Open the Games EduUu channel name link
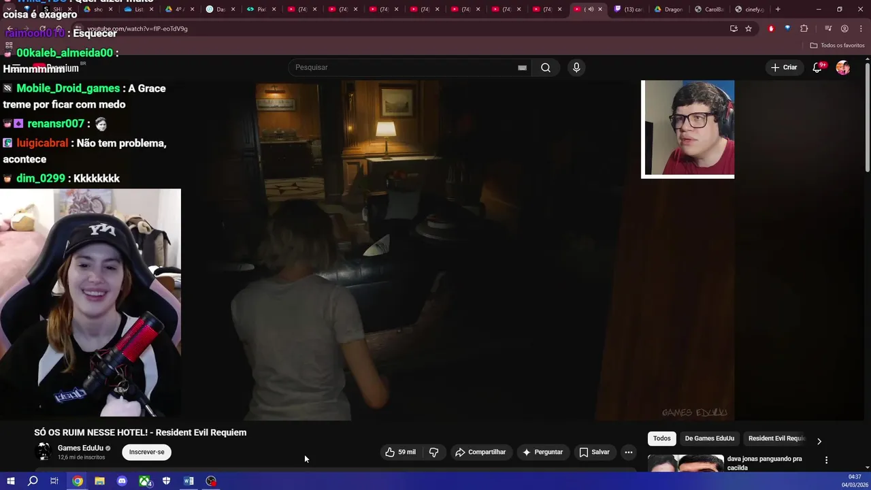The height and width of the screenshot is (490, 871). pos(80,448)
